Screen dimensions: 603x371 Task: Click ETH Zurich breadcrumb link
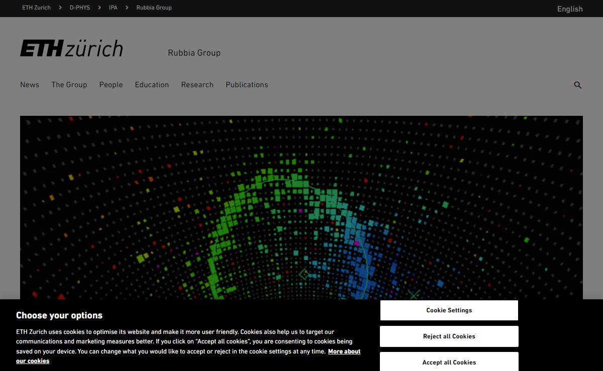[x=36, y=8]
